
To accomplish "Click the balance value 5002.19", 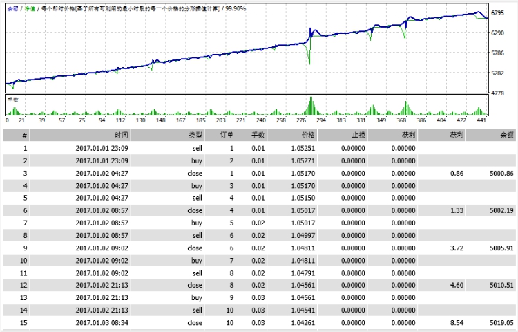I will click(x=501, y=210).
